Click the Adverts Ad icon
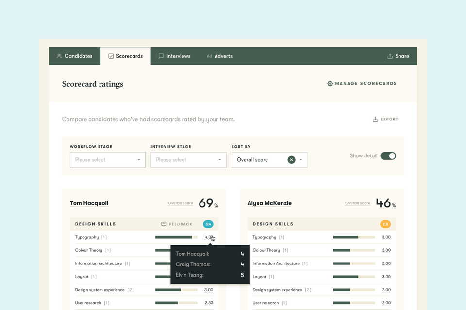 [209, 56]
